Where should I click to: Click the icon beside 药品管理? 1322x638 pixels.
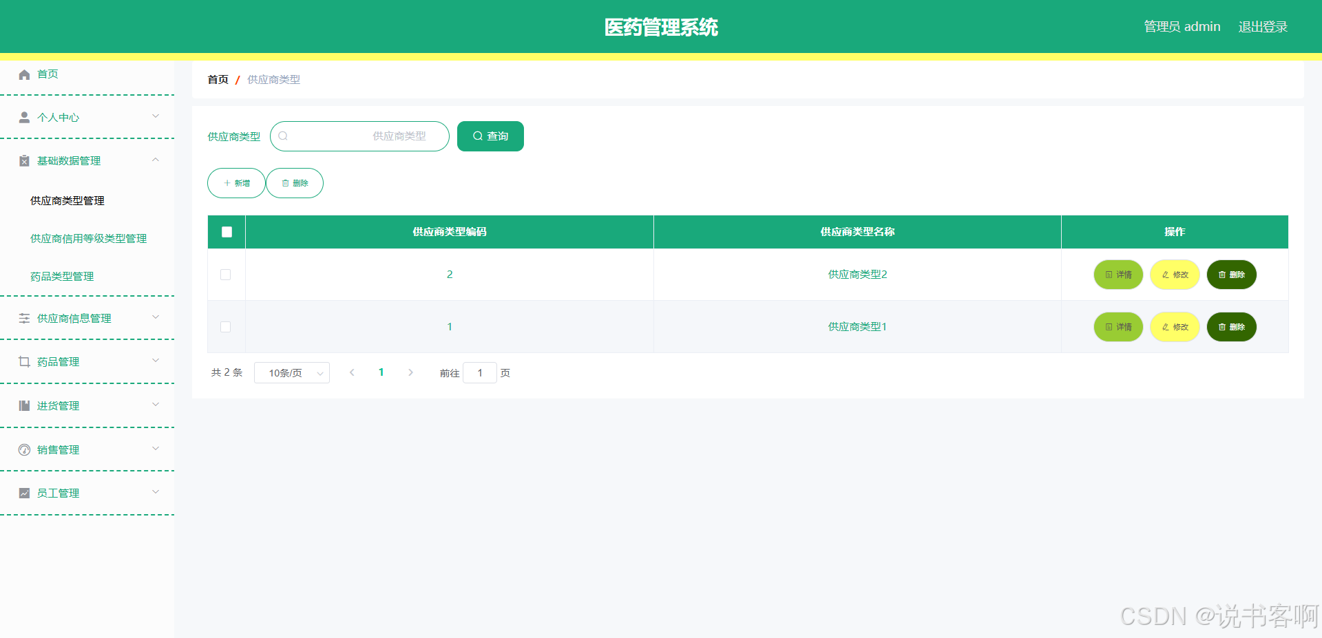coord(24,361)
